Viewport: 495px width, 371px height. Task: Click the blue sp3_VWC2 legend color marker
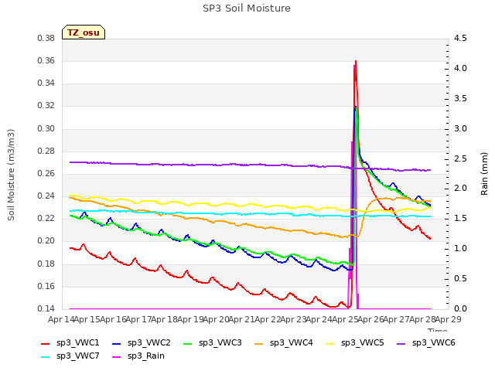click(x=117, y=344)
